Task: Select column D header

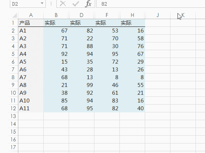Action: point(81,15)
